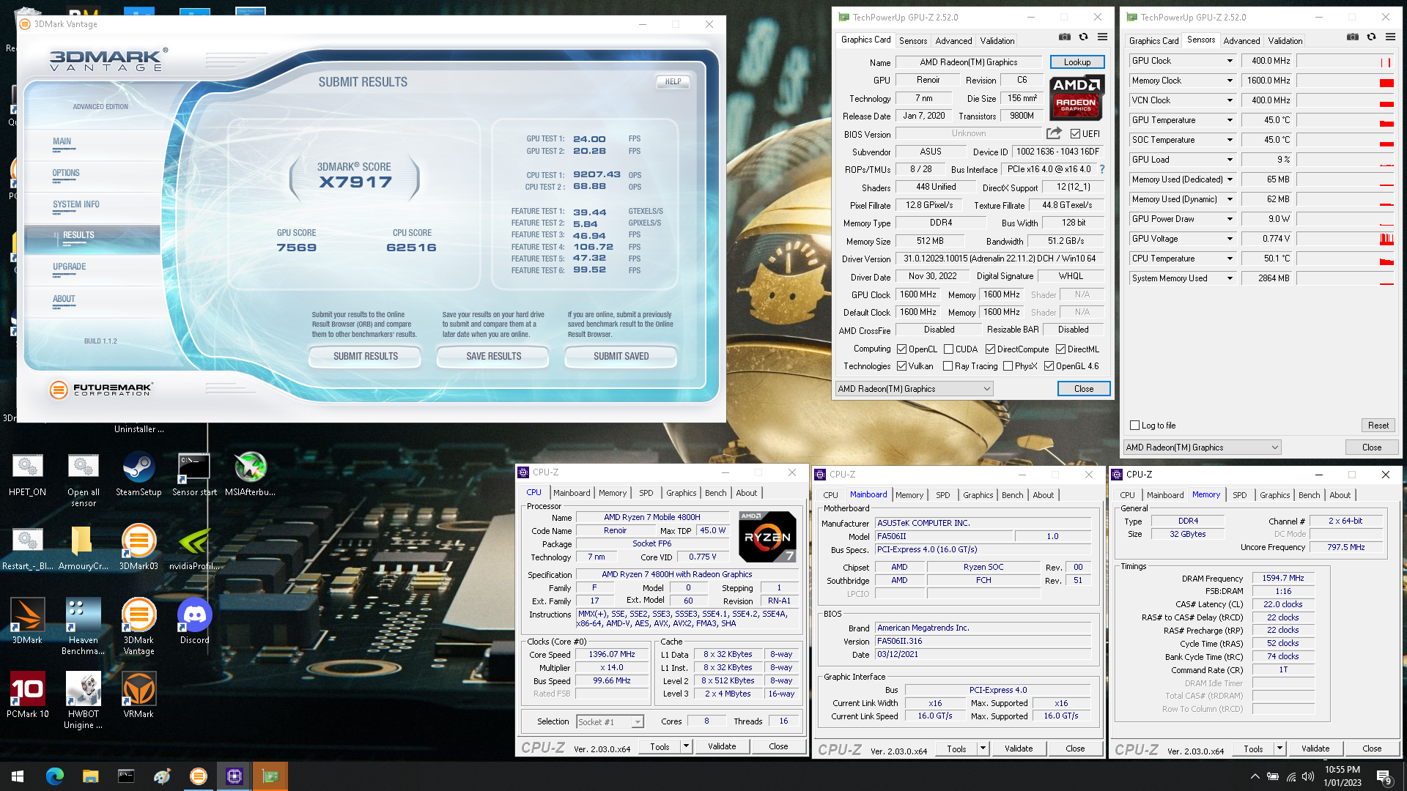Open the SPD tab in CPU-Z CPU window
The image size is (1407, 791).
(x=646, y=493)
